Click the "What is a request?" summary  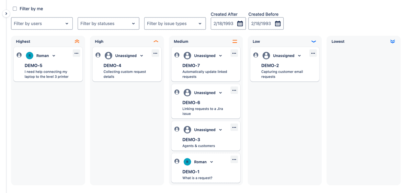pyautogui.click(x=197, y=178)
